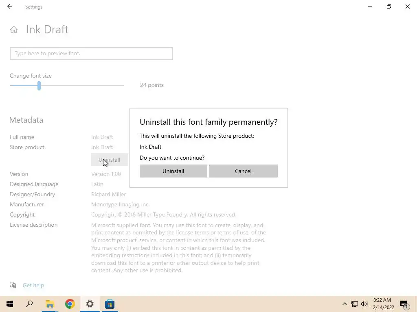Click the Get help chat icon
This screenshot has height=312, width=417.
[x=13, y=285]
